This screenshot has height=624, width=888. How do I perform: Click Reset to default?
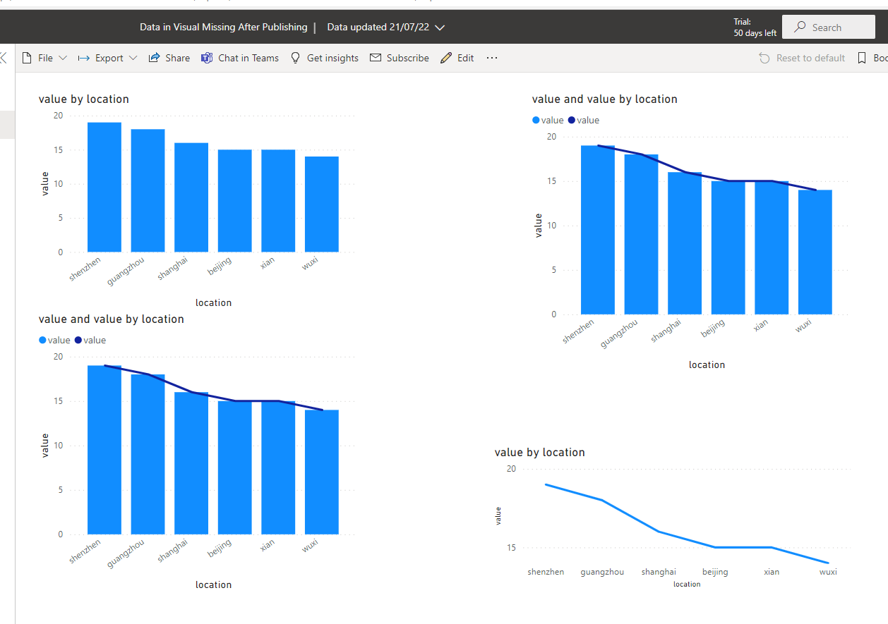802,58
